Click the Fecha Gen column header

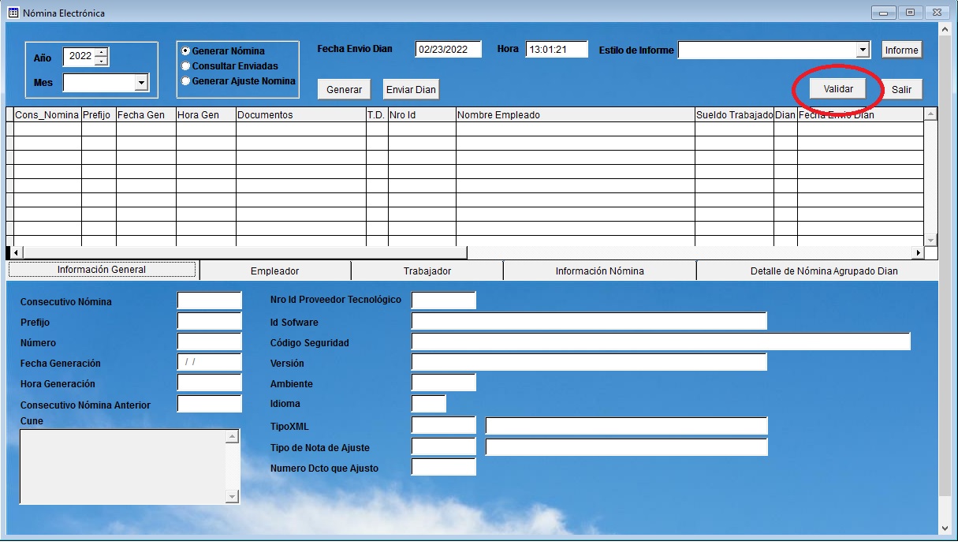[146, 114]
